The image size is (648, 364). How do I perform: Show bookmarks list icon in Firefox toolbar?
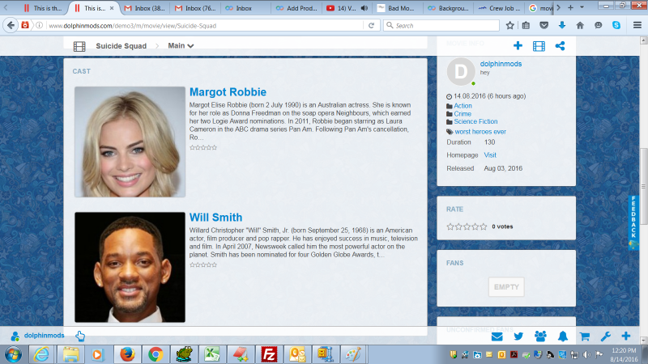pyautogui.click(x=526, y=25)
